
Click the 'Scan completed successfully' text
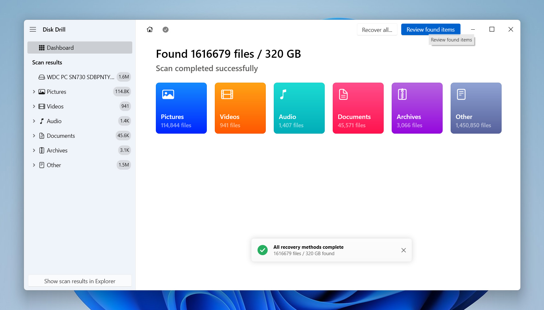[207, 69]
